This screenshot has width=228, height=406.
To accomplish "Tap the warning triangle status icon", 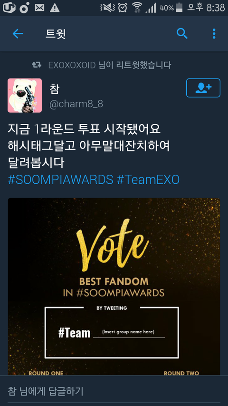I will click(55, 8).
